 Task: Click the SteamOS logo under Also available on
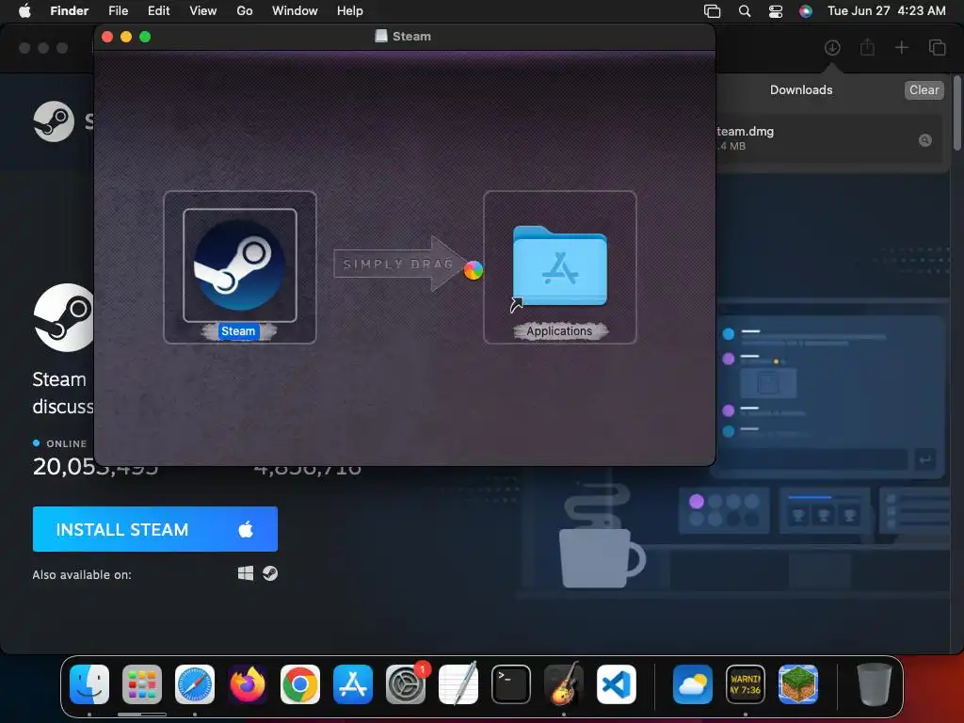tap(270, 573)
